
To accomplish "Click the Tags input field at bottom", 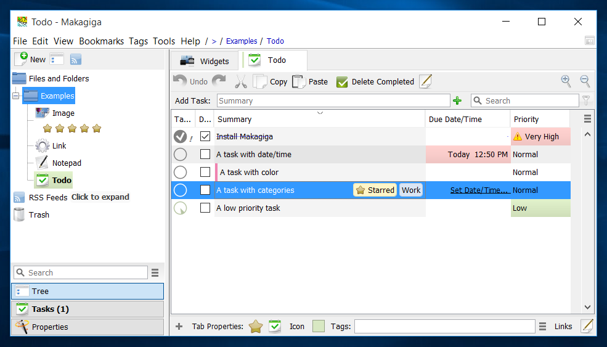I will (445, 327).
